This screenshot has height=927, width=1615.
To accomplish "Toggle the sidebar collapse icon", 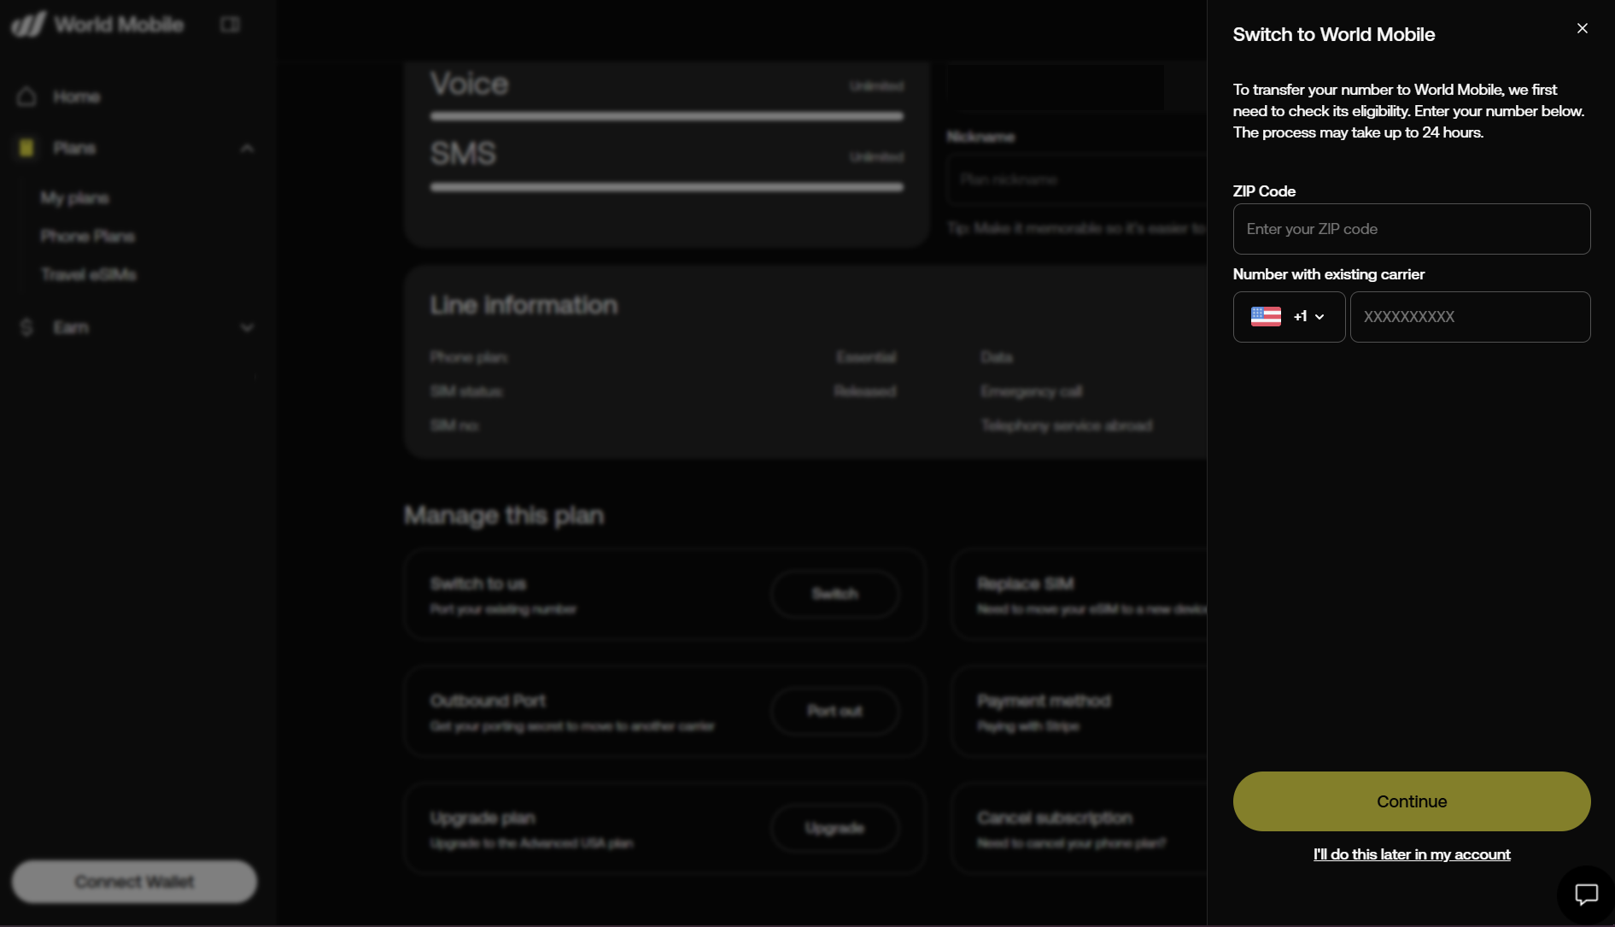I will tap(230, 24).
